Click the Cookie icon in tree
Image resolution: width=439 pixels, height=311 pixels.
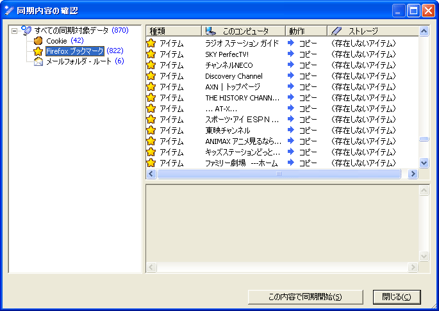point(38,41)
